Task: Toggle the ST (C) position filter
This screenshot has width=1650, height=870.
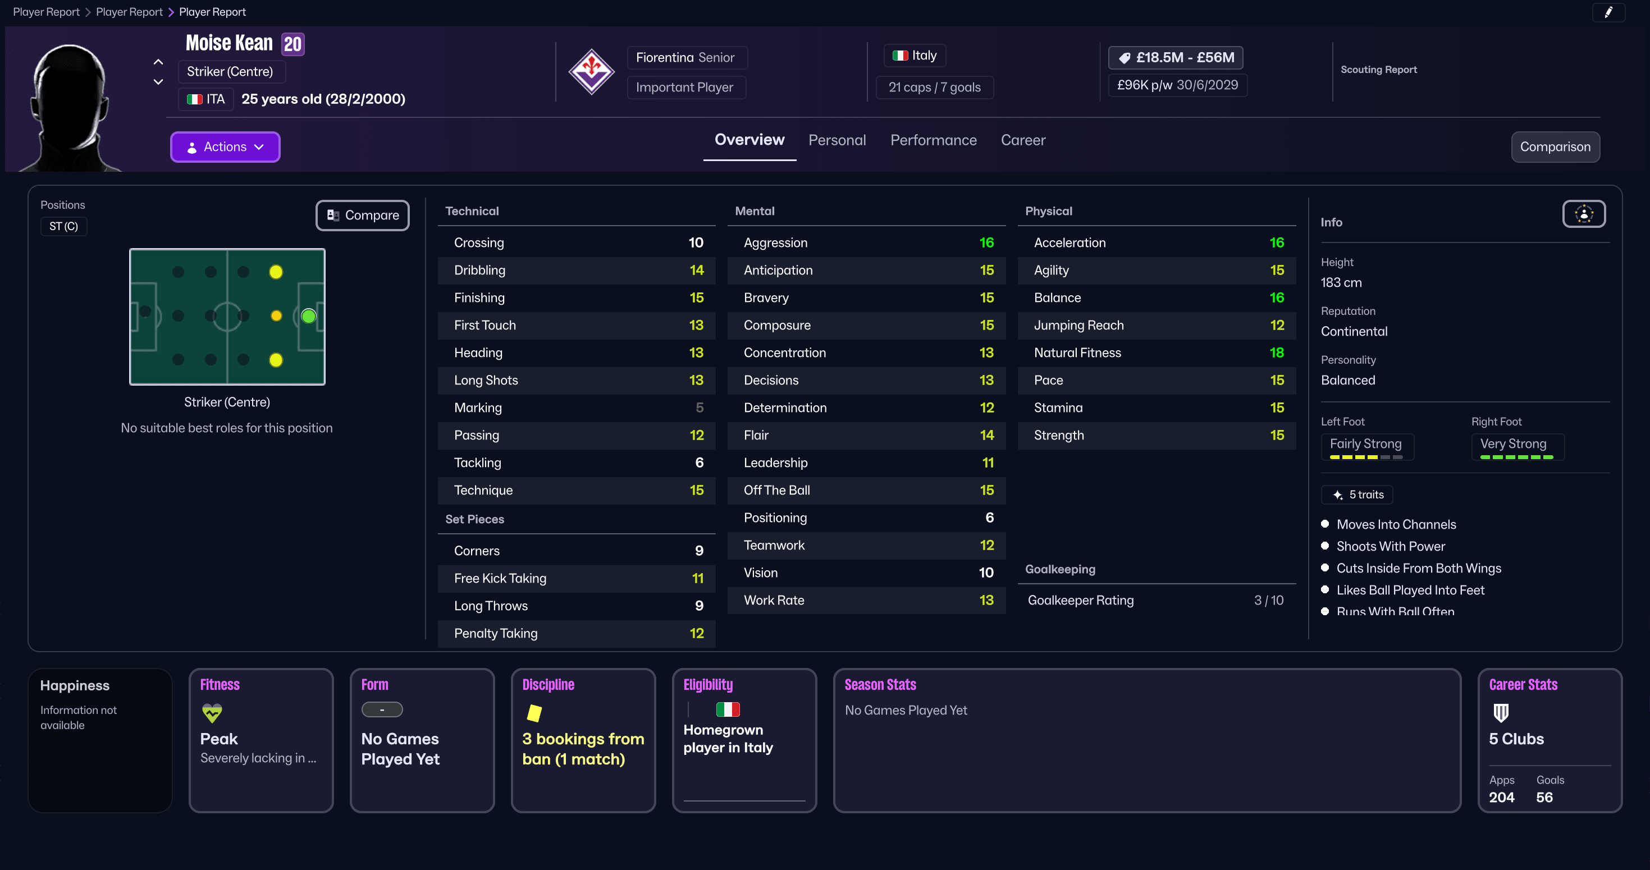Action: pyautogui.click(x=63, y=226)
